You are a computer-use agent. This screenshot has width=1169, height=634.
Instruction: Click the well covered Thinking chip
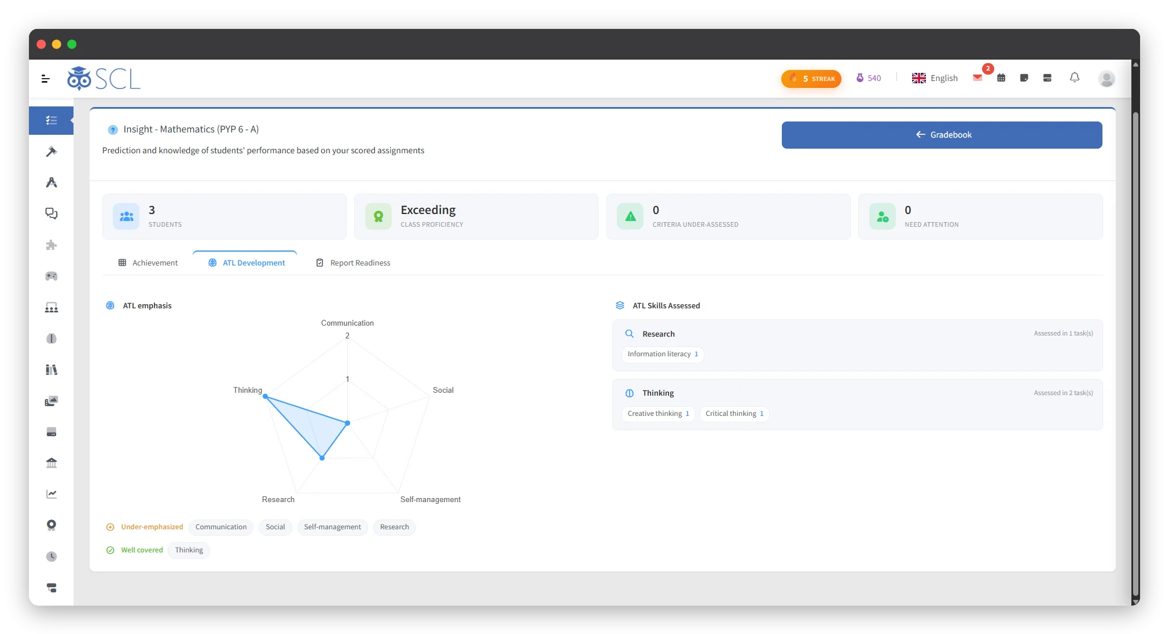(x=189, y=550)
